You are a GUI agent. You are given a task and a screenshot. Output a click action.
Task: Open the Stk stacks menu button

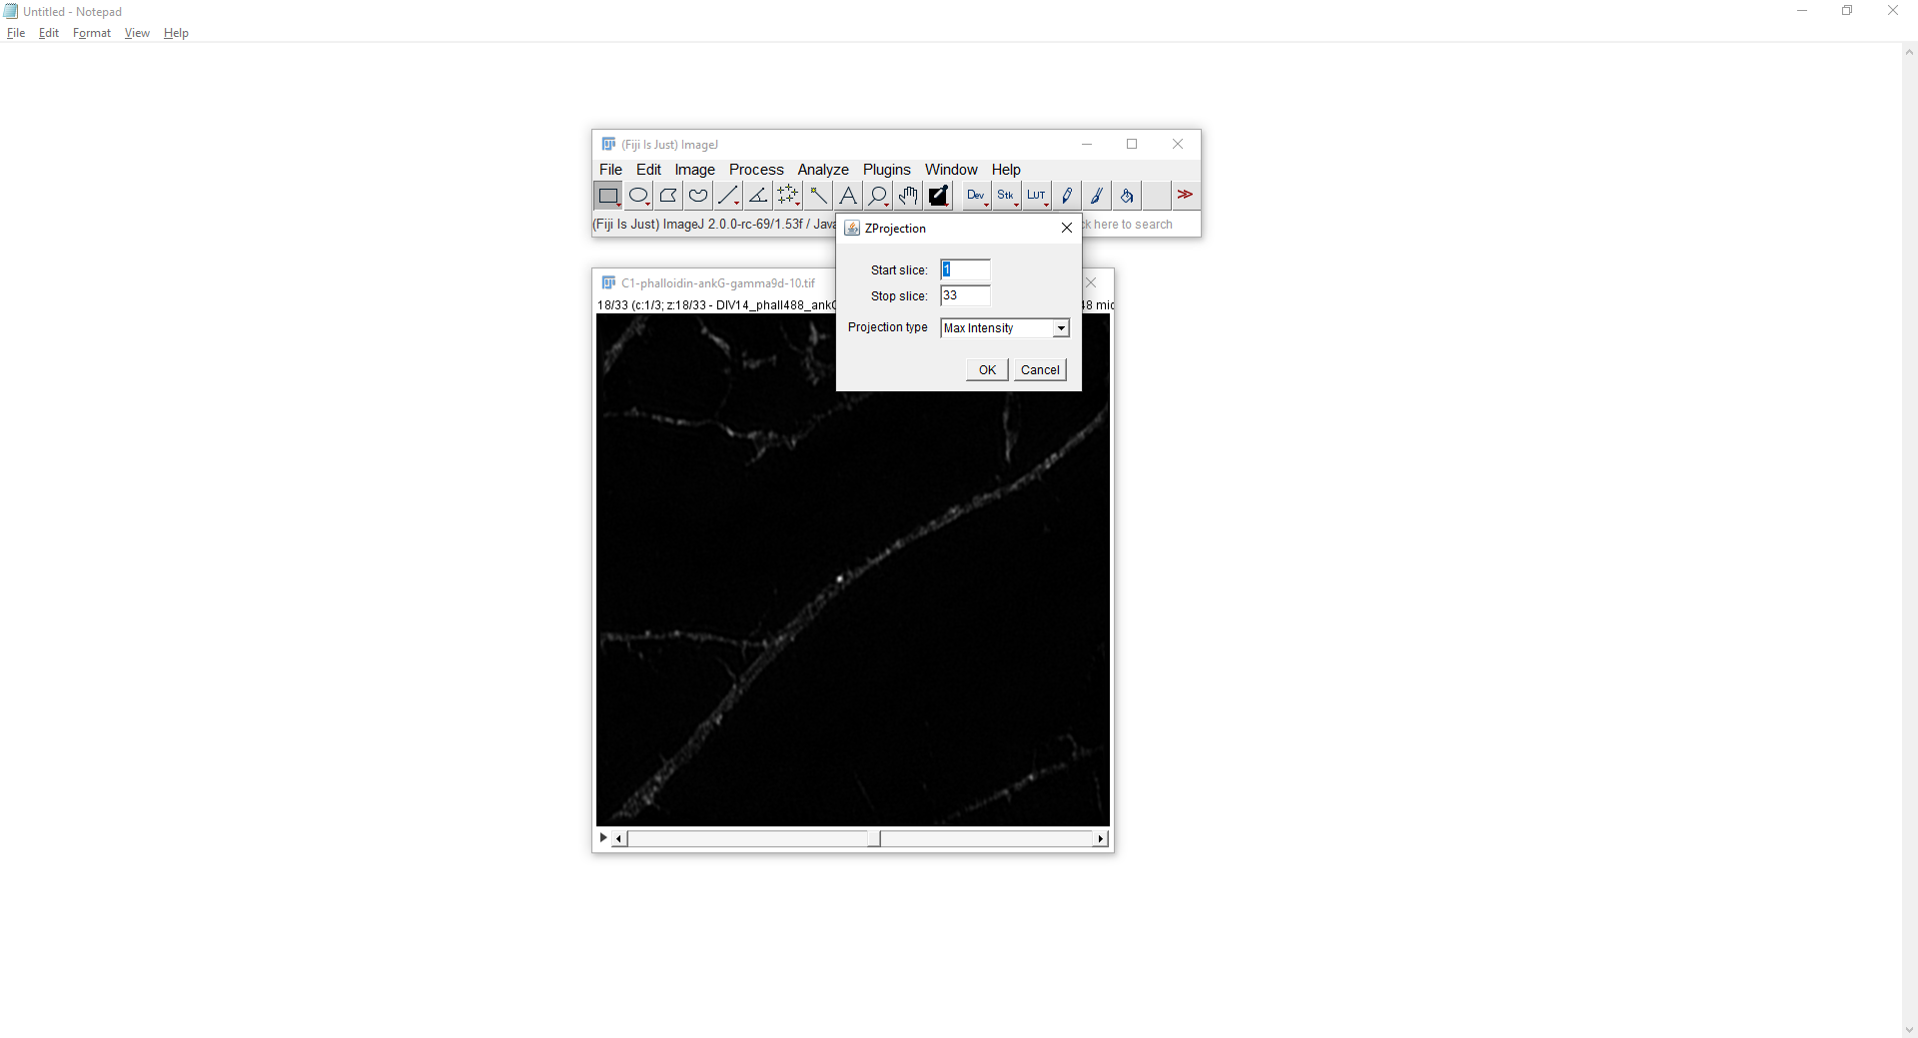pyautogui.click(x=1006, y=196)
